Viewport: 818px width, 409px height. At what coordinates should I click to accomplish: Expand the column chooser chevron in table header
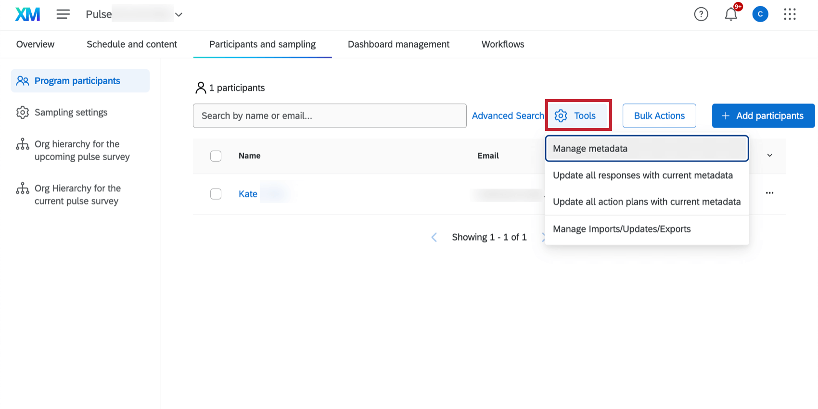[770, 155]
